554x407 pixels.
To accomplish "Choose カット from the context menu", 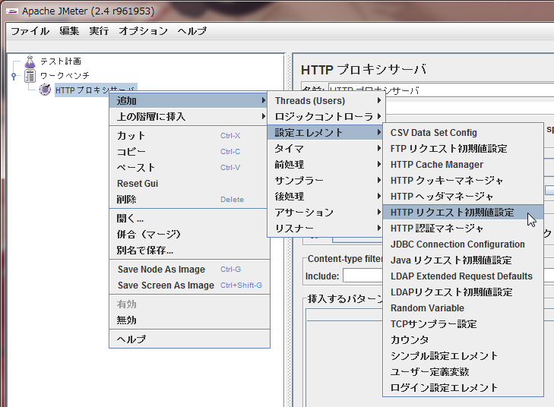I will coord(189,136).
